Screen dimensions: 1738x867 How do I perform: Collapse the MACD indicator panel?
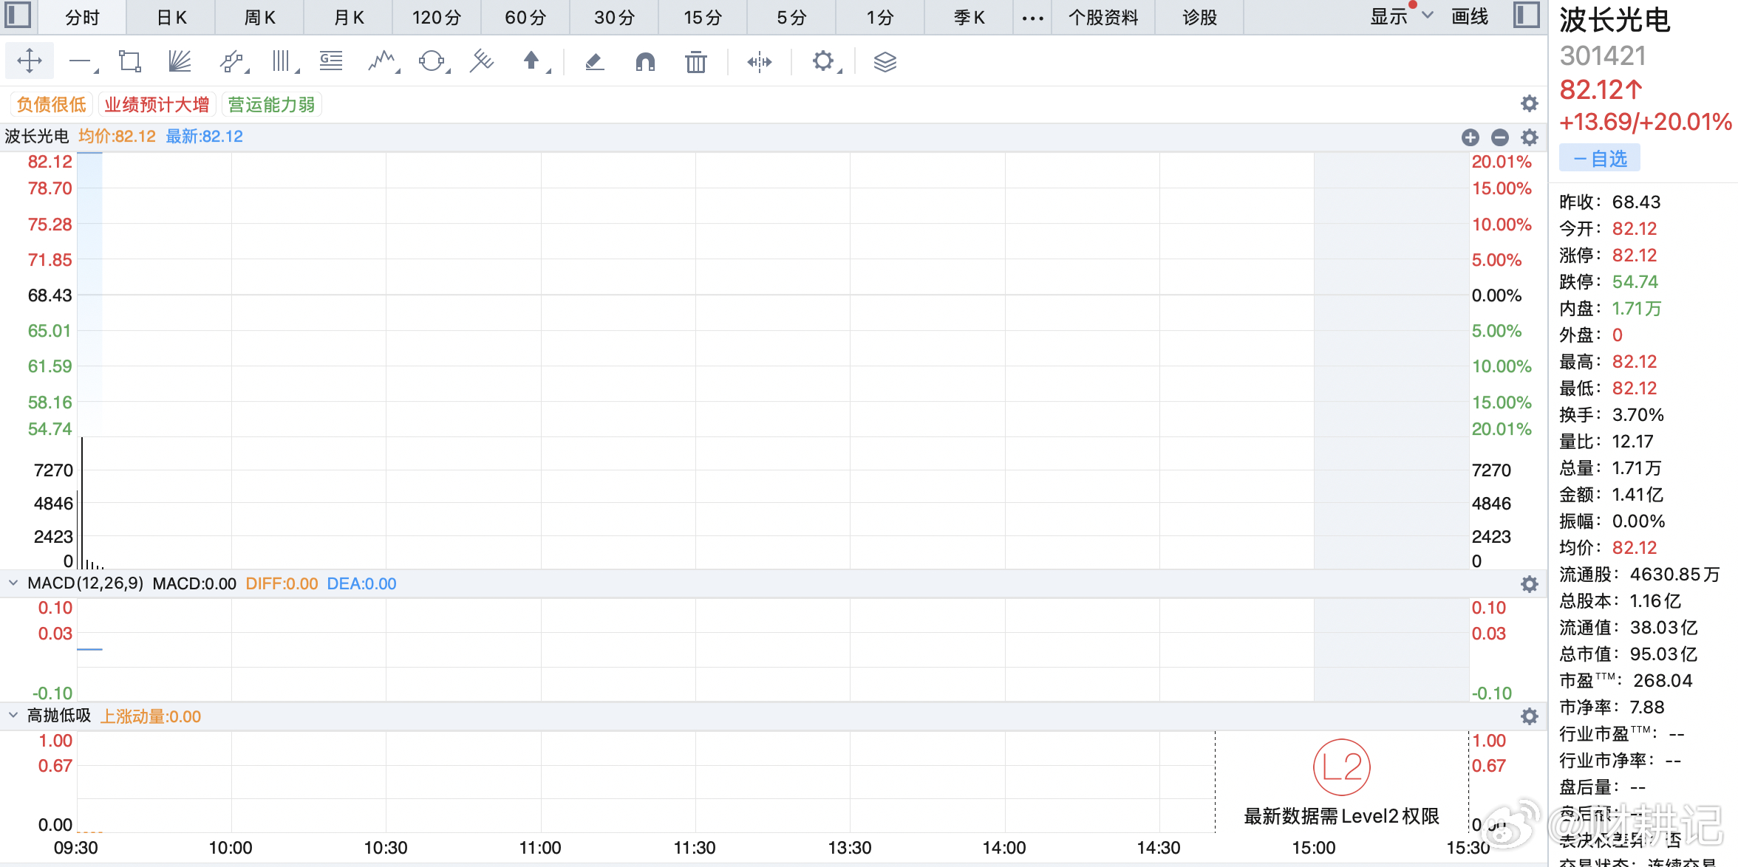pyautogui.click(x=13, y=583)
